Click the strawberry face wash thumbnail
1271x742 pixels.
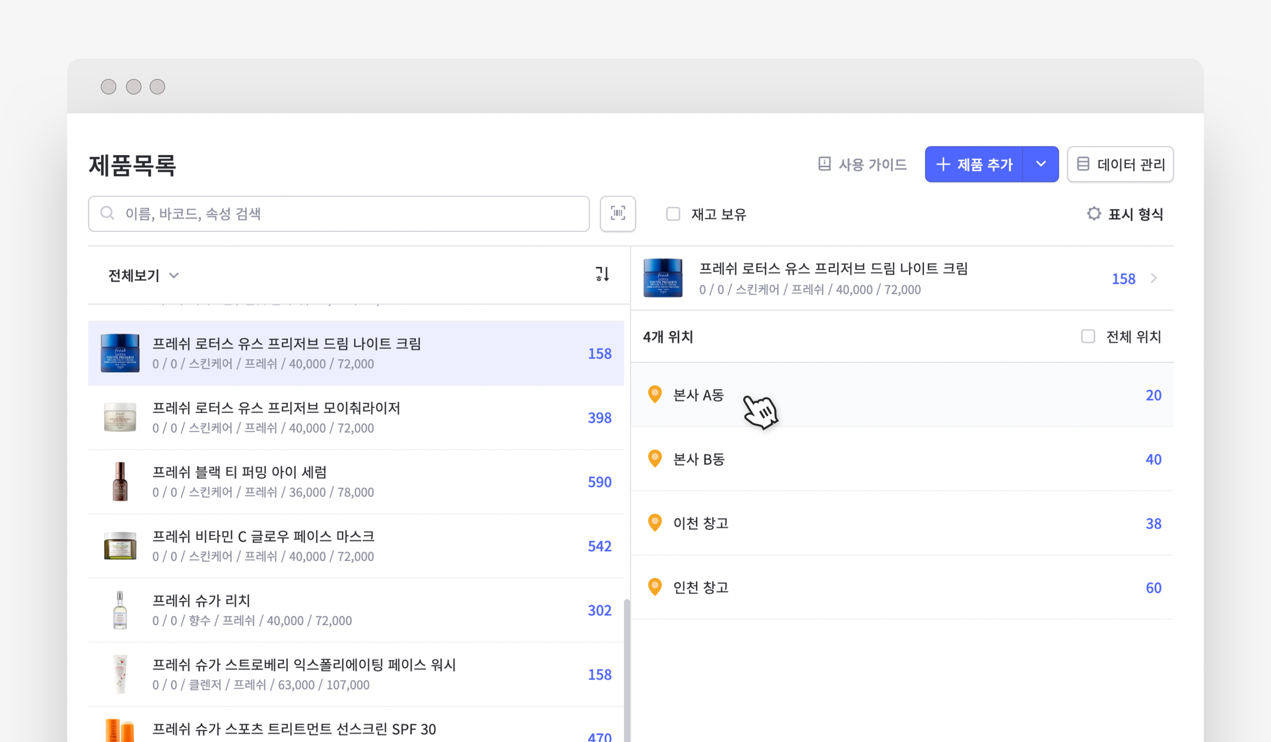[120, 674]
